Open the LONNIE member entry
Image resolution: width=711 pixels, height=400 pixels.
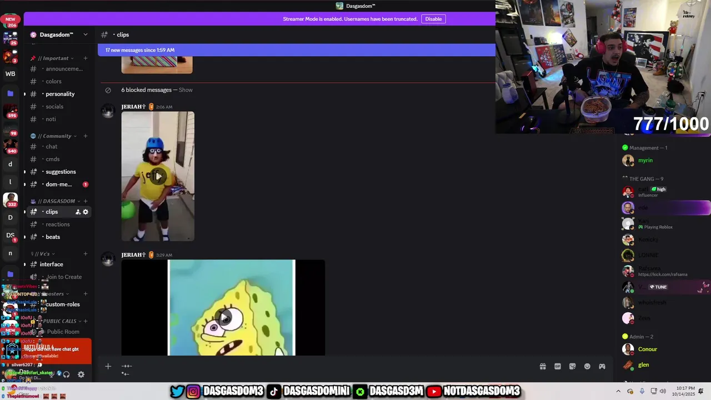(x=665, y=256)
